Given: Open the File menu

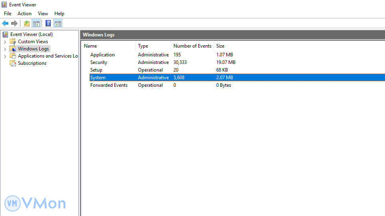Looking at the screenshot, I should point(8,14).
